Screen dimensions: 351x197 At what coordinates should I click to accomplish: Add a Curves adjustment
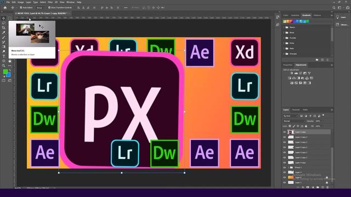point(301,73)
